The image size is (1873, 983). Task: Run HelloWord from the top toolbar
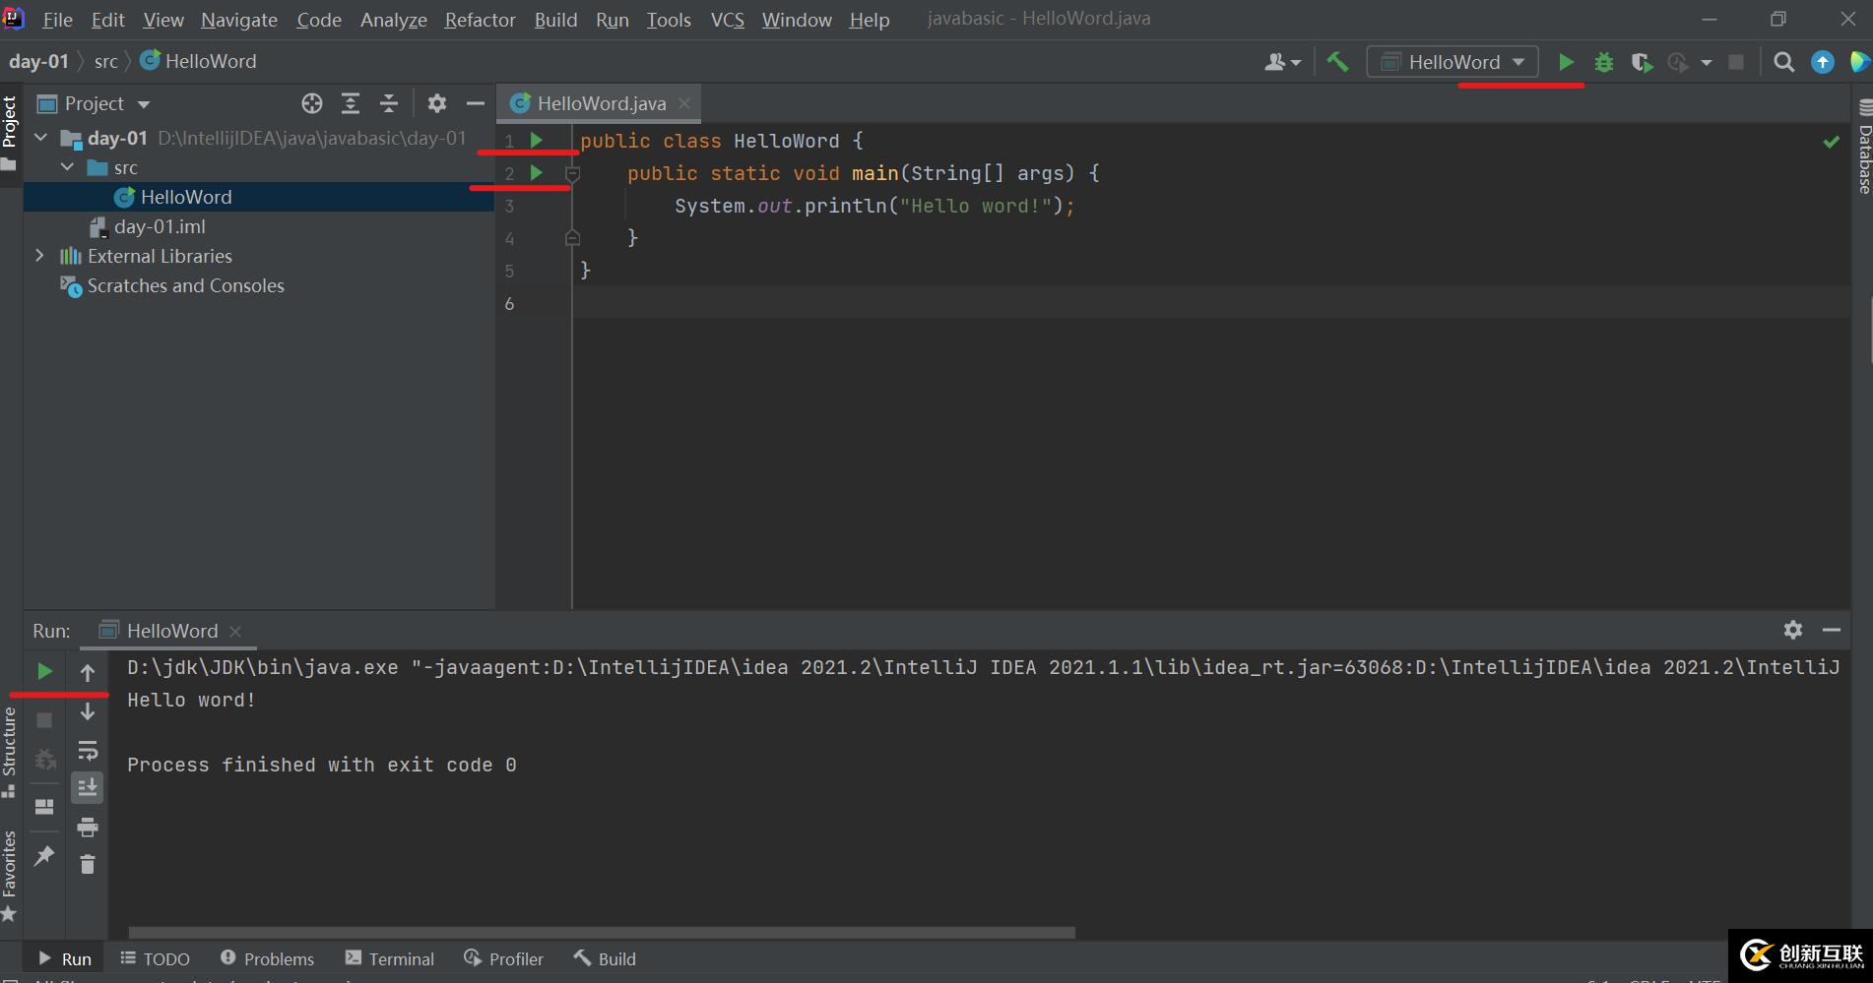tap(1566, 62)
